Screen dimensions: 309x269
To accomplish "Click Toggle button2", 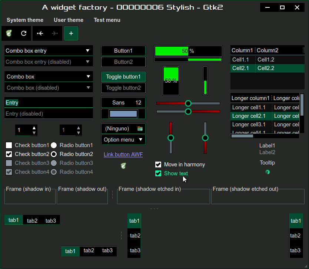I will point(123,88).
